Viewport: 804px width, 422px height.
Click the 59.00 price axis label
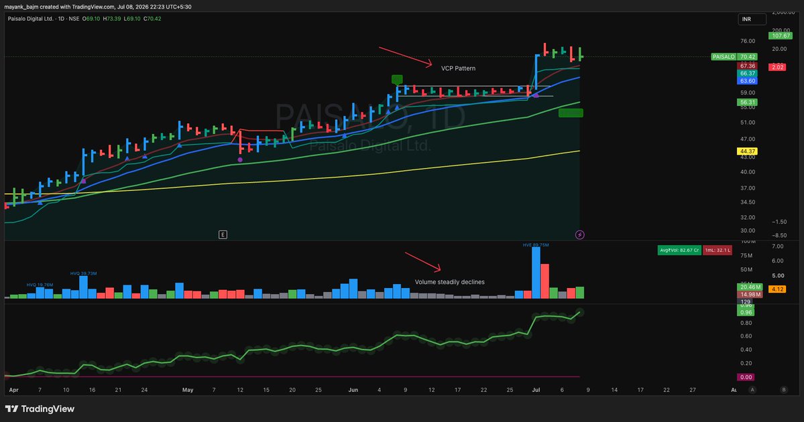(748, 92)
